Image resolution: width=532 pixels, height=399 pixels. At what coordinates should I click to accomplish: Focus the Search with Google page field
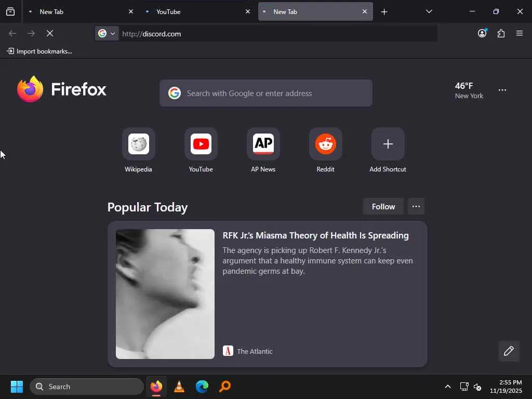coord(265,94)
